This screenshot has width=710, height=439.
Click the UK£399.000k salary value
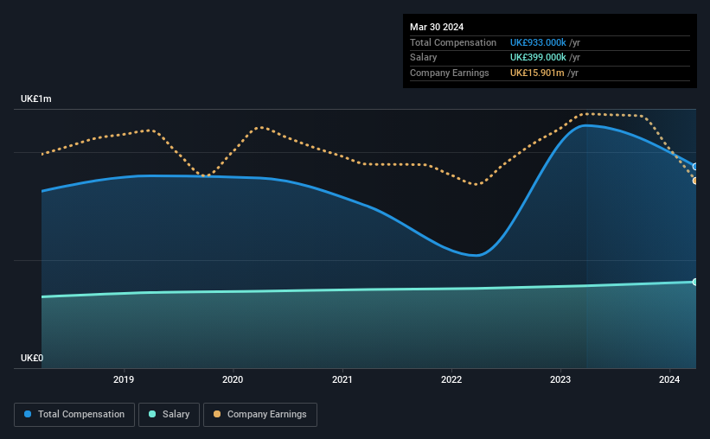[x=538, y=58]
